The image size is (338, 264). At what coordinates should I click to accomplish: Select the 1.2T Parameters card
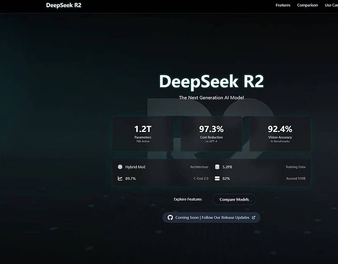click(143, 134)
